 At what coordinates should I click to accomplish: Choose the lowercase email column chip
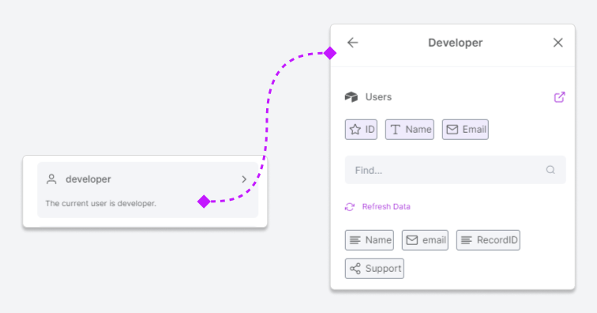tap(425, 240)
